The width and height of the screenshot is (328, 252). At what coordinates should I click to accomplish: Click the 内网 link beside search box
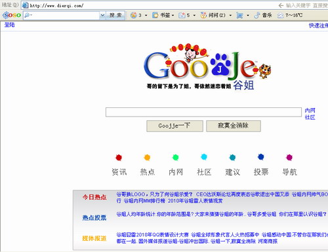(310, 111)
